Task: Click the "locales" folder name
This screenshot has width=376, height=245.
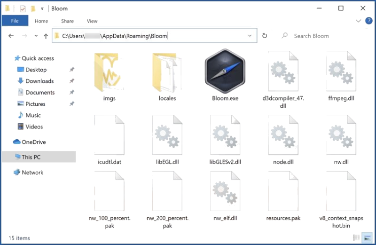Action: click(167, 98)
